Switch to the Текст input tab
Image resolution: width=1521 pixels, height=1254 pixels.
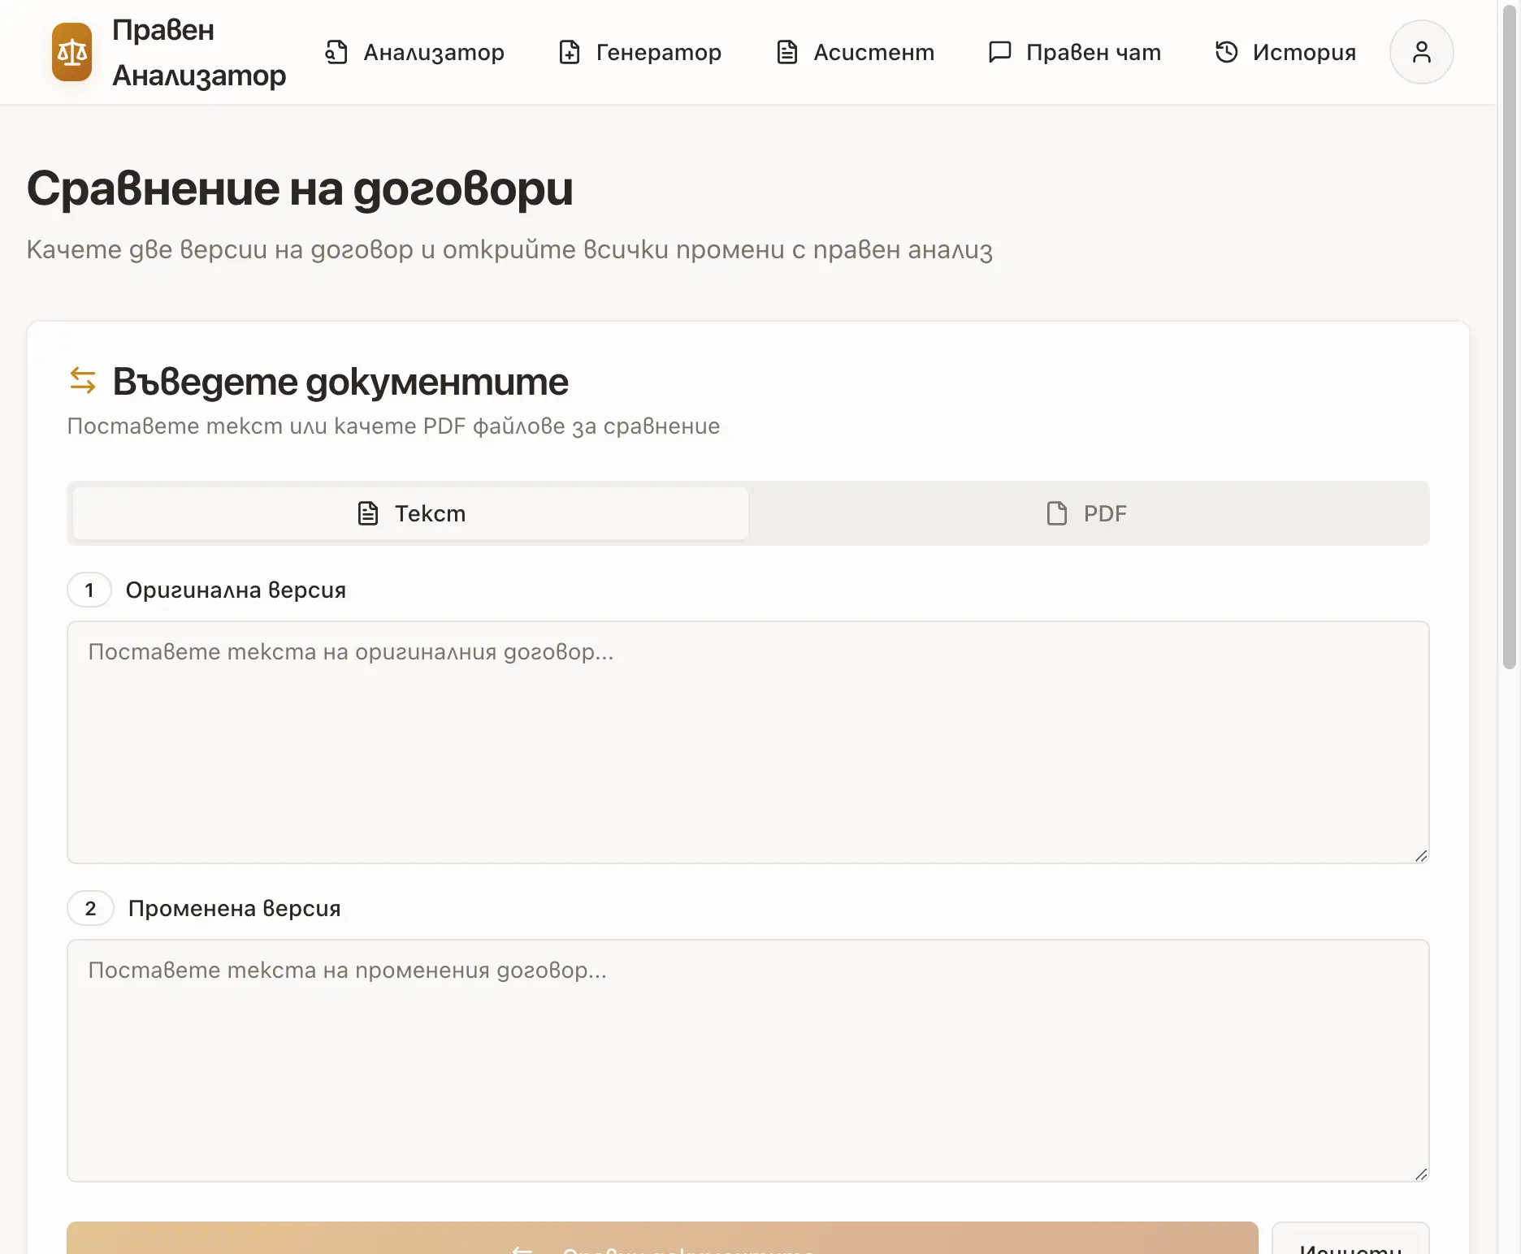click(x=410, y=513)
